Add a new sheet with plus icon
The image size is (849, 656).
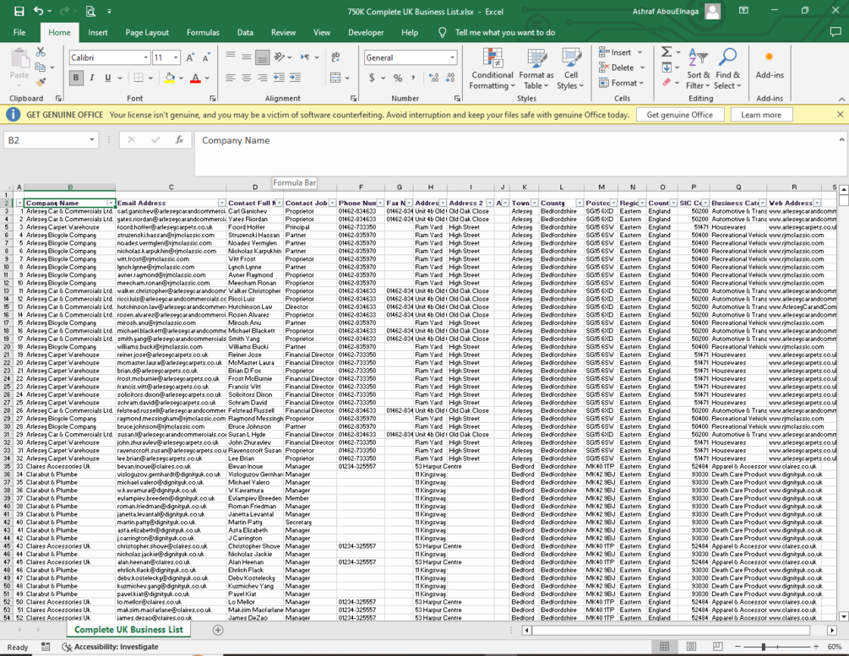click(218, 630)
